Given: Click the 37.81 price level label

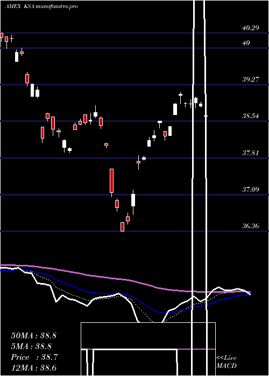Looking at the screenshot, I should [251, 153].
